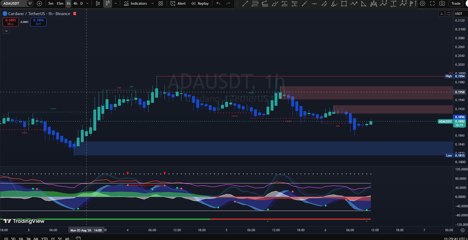Click the Mon 03 Aug '26 14:00 time marker
The width and height of the screenshot is (468, 240).
[x=86, y=230]
